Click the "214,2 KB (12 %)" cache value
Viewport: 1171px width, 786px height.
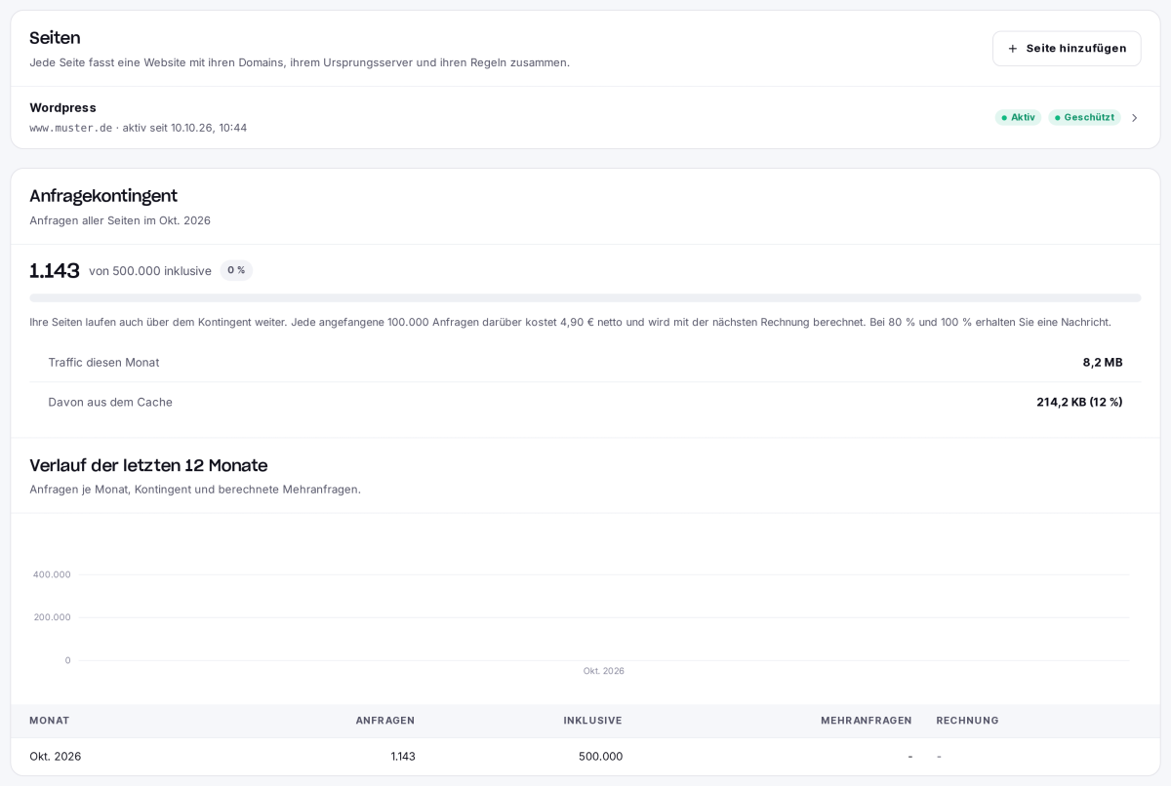(x=1079, y=402)
